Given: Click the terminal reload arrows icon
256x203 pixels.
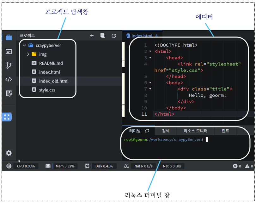Looking at the screenshot, I should coord(147,131).
